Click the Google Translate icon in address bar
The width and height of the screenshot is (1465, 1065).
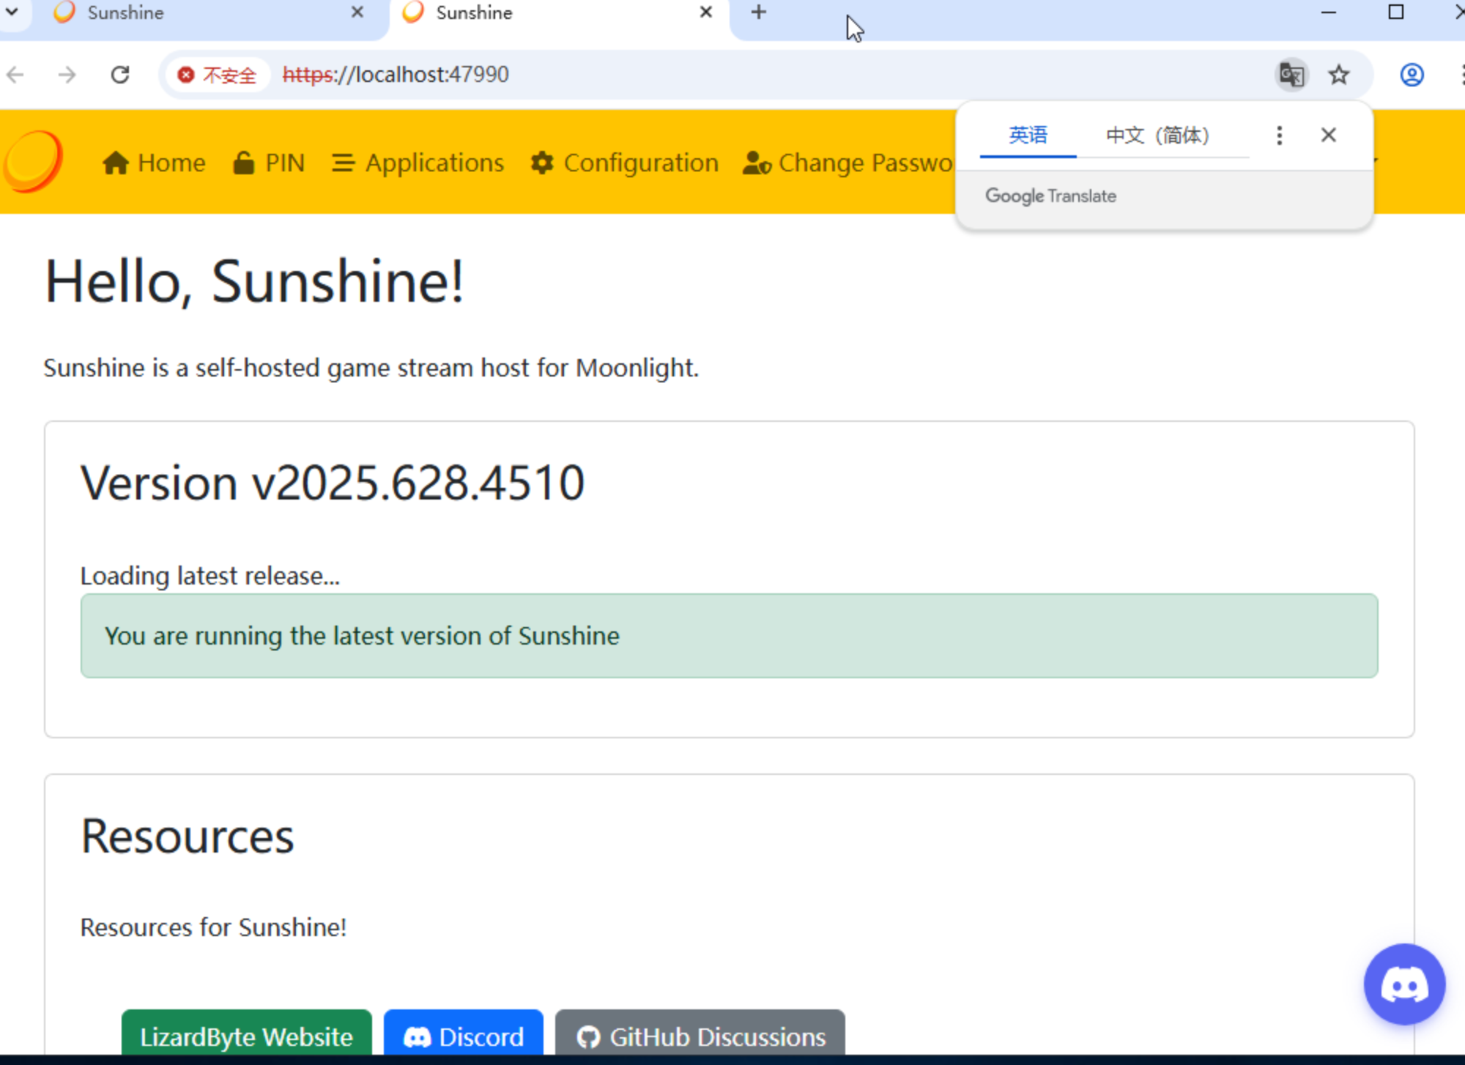pos(1291,75)
